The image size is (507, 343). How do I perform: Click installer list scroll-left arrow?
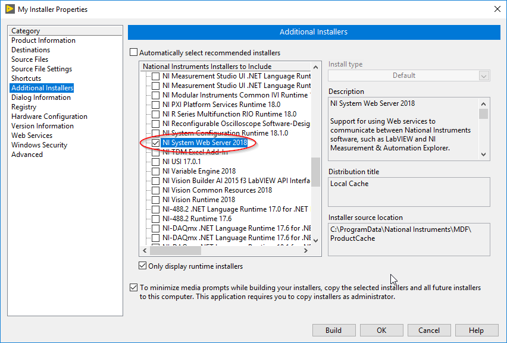(145, 251)
